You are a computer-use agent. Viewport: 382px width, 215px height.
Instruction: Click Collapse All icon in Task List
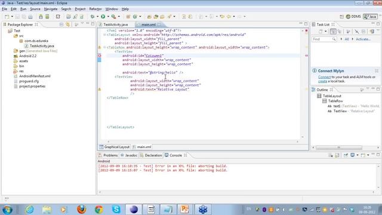pyautogui.click(x=363, y=32)
